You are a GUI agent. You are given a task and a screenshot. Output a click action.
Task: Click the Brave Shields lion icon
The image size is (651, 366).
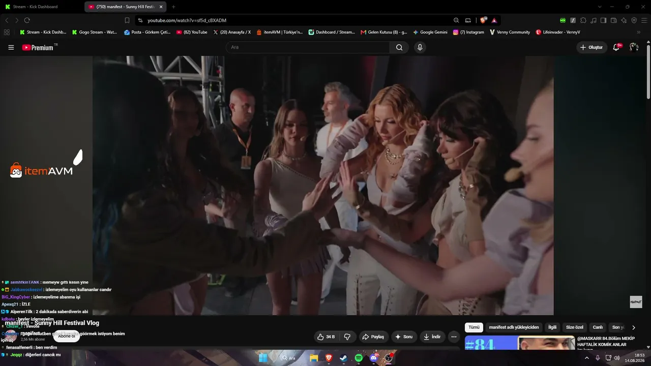point(483,20)
